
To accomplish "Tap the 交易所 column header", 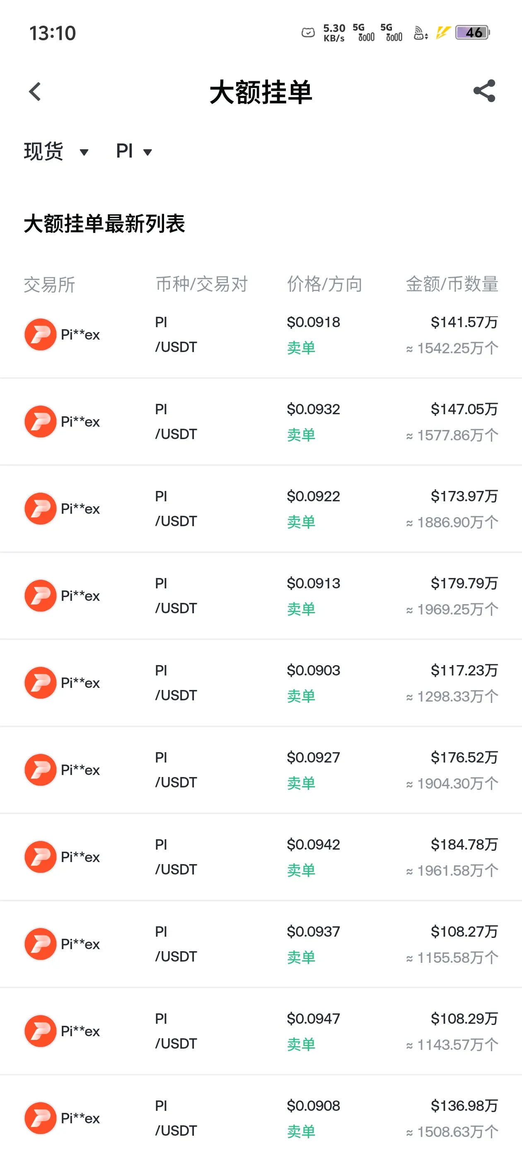I will (50, 284).
